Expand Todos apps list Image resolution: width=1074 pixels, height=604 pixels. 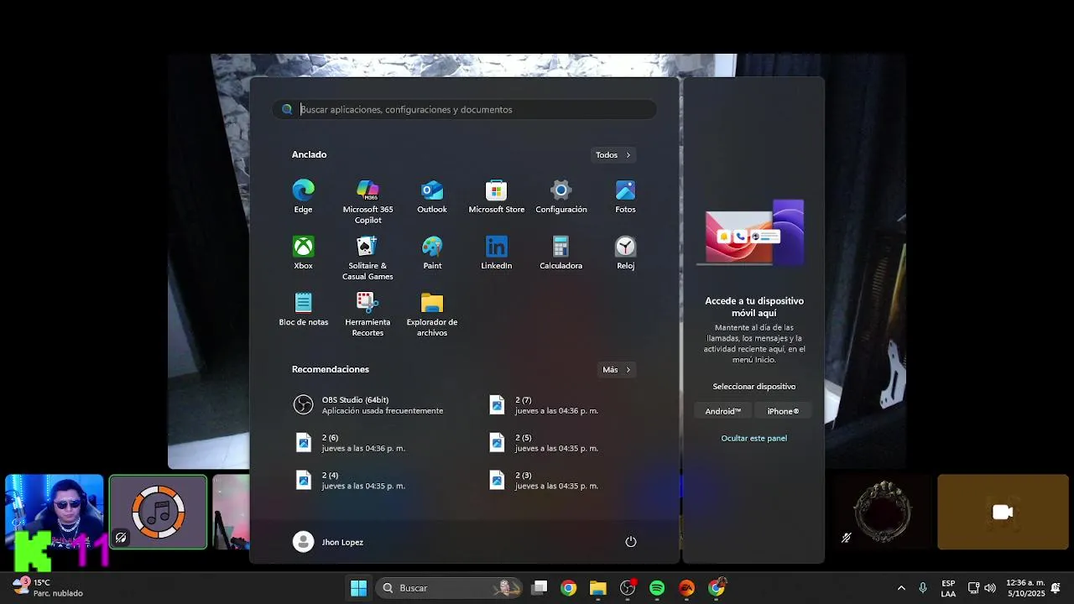[613, 154]
